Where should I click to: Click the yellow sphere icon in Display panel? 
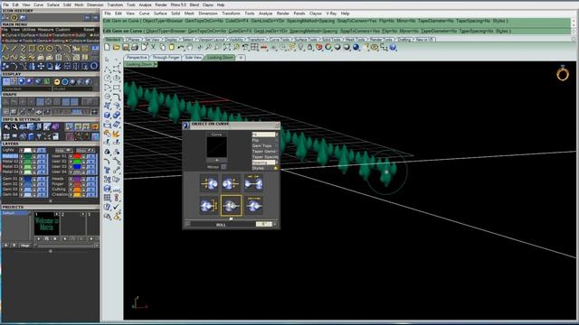57,82
